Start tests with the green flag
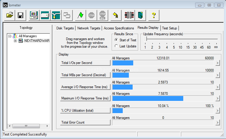The image size is (226, 139). (x=81, y=15)
